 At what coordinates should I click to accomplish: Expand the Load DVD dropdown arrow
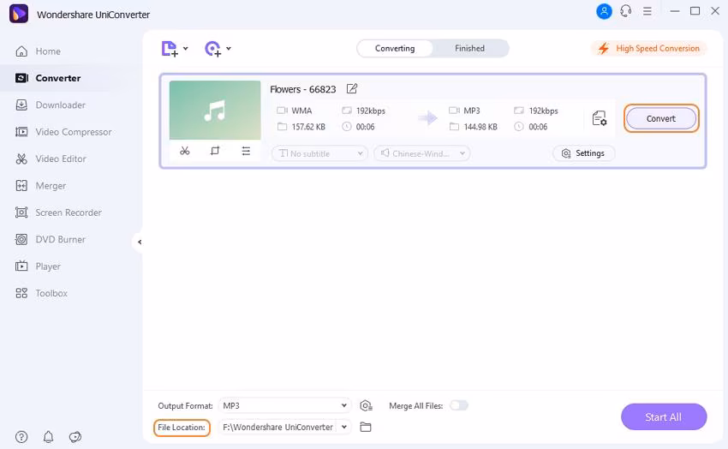229,48
